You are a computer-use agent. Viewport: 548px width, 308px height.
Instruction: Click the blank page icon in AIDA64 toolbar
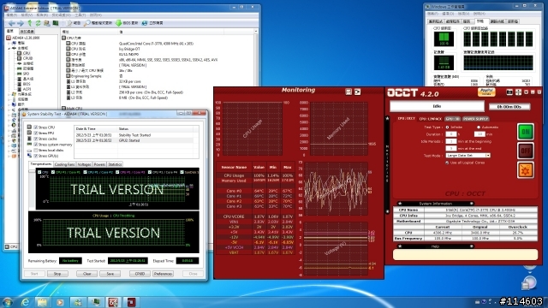tap(69, 23)
